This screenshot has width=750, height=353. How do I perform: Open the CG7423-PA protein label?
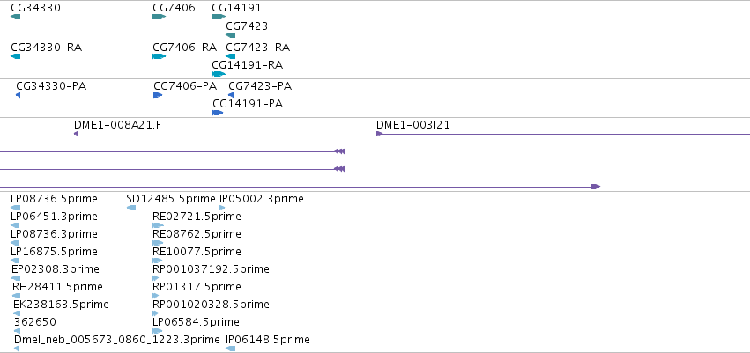[x=260, y=86]
